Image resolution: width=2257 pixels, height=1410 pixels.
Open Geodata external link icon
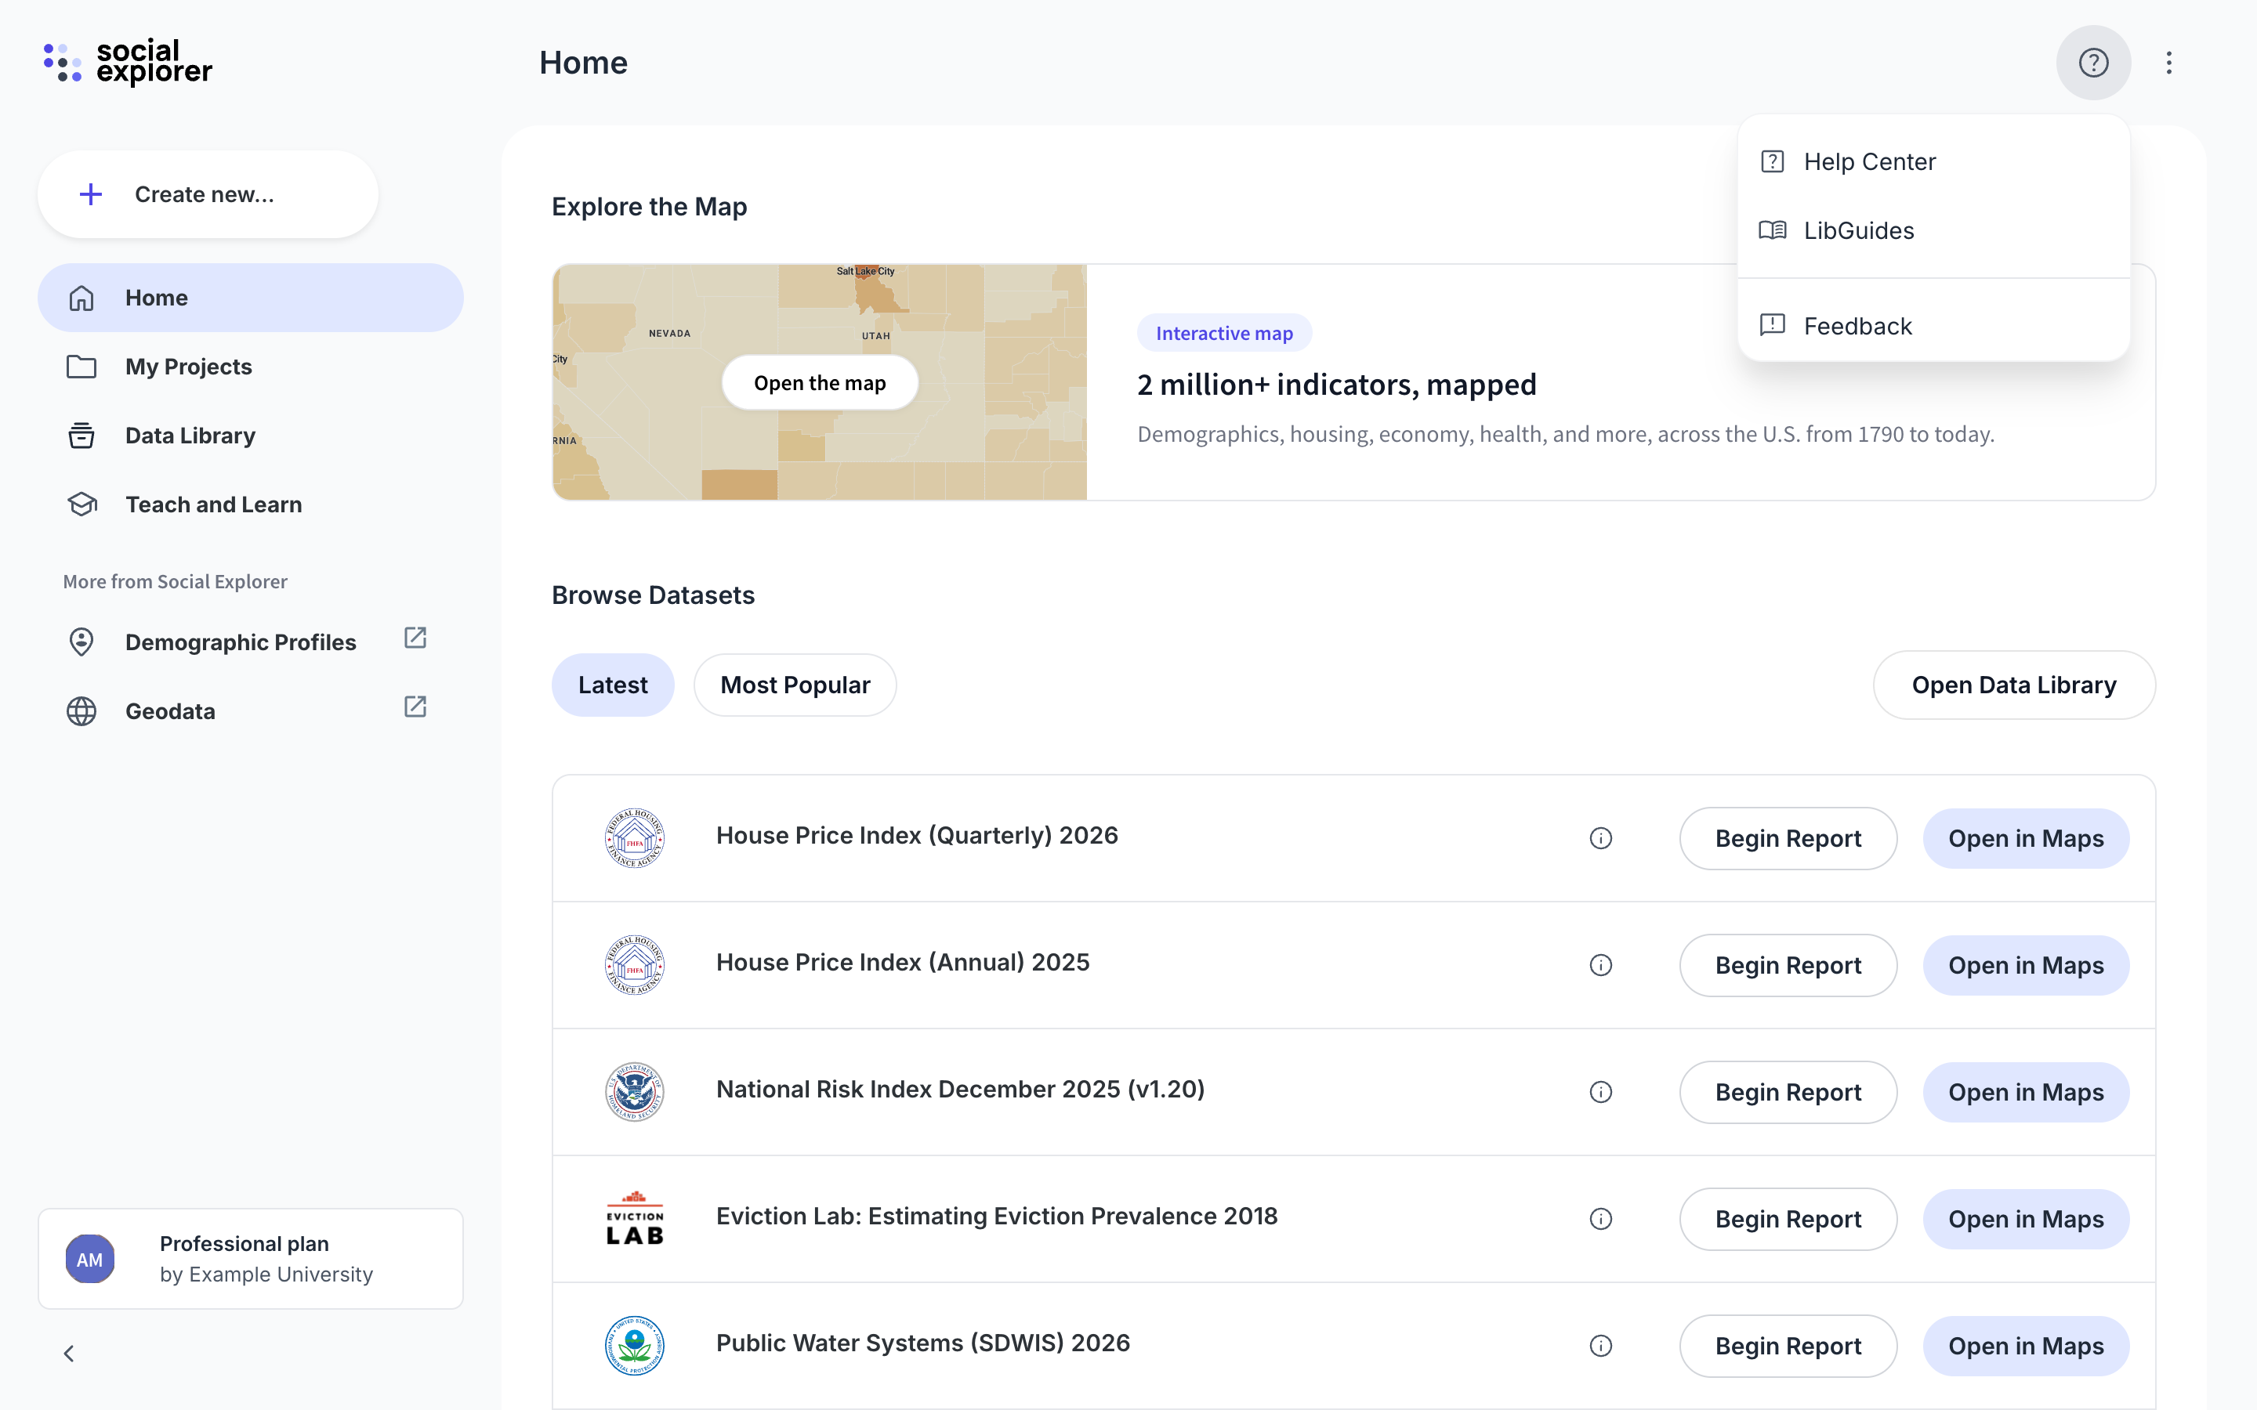415,707
